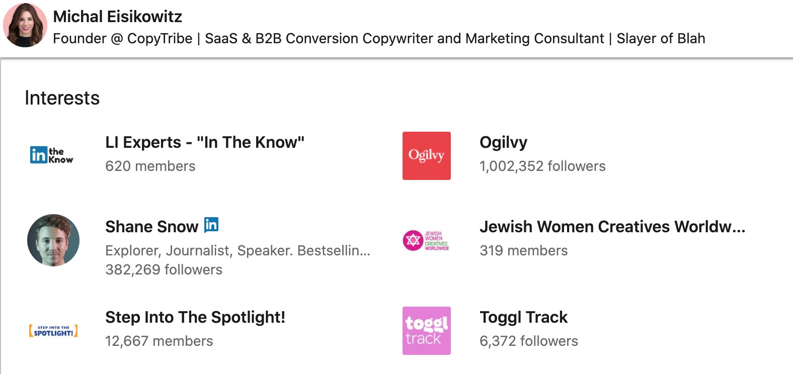Open Michal Eisikowitz name link
This screenshot has width=793, height=374.
click(117, 17)
